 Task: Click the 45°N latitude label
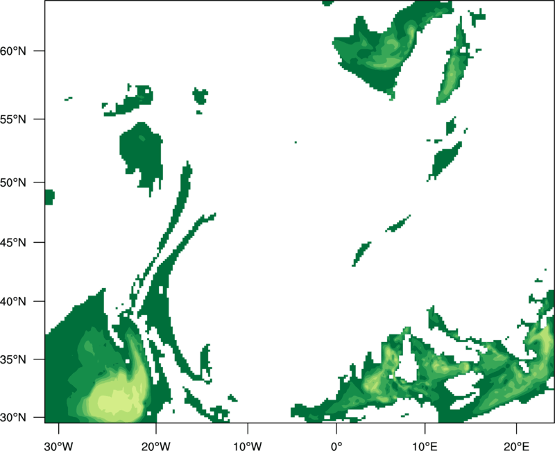click(13, 242)
